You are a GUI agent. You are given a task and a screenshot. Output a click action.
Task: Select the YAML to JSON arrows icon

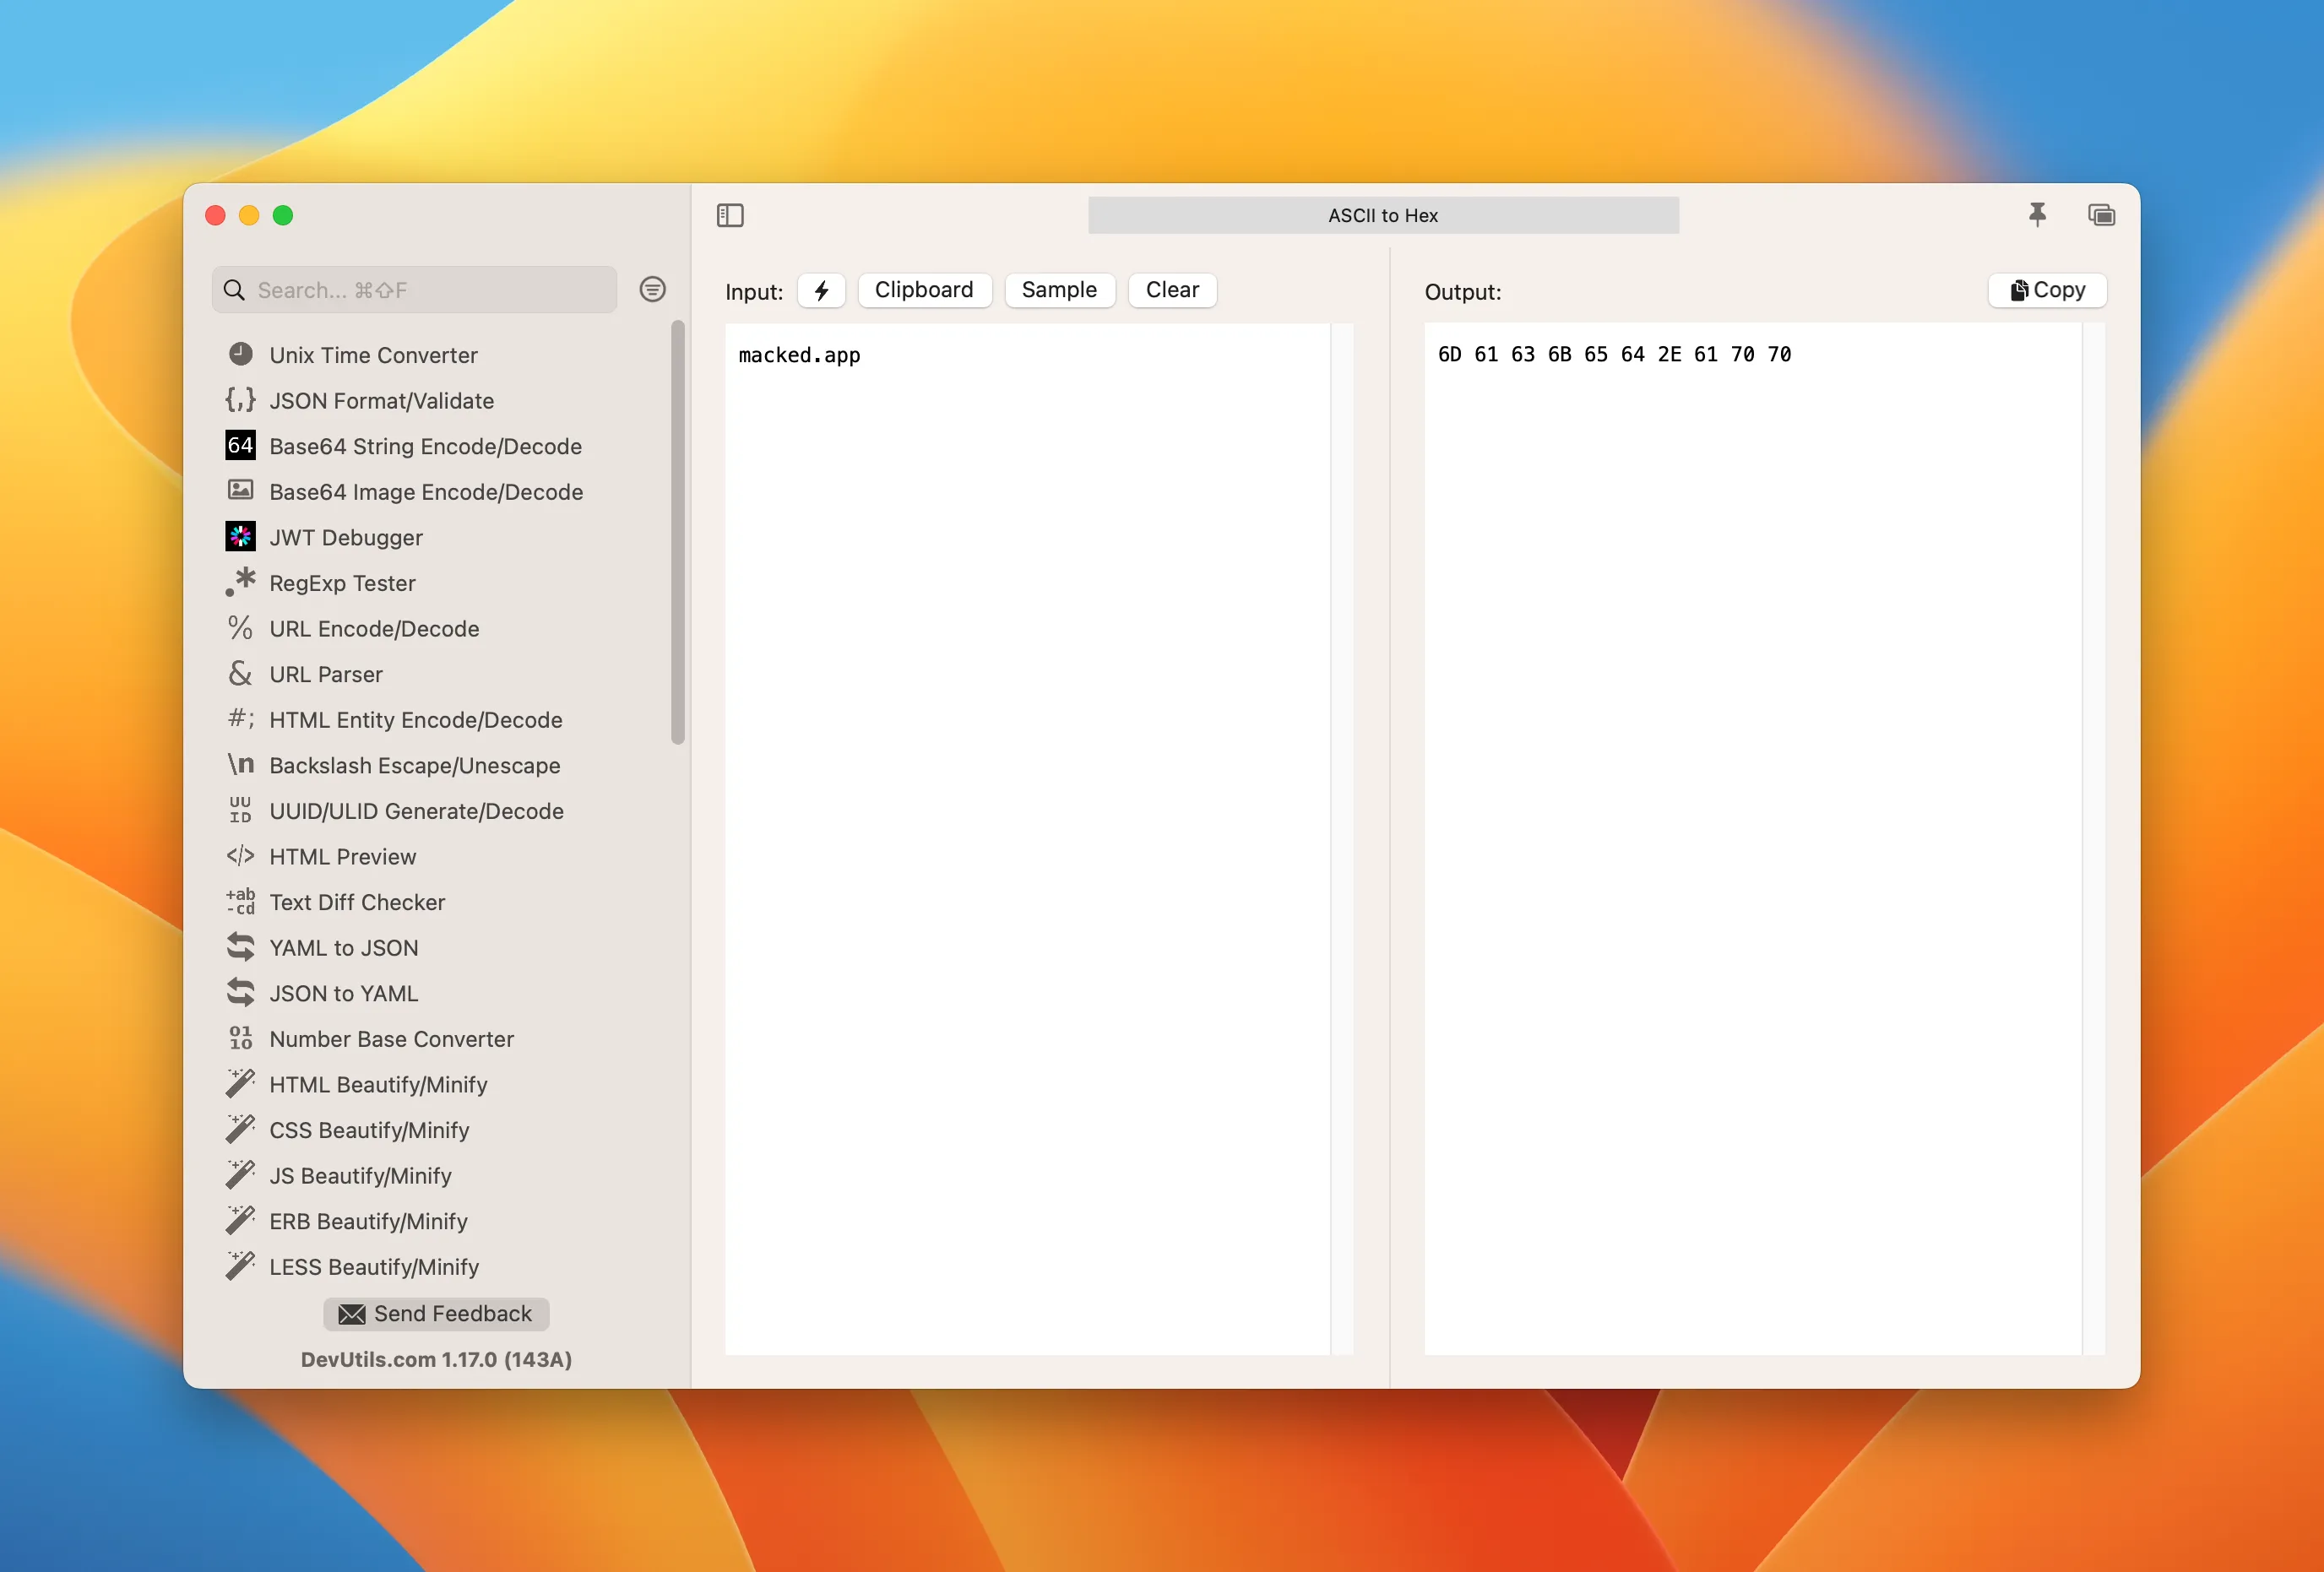pyautogui.click(x=240, y=946)
